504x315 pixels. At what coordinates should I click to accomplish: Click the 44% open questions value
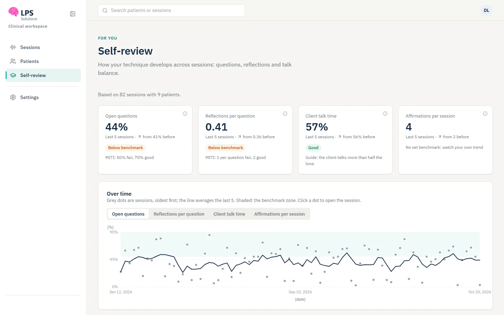coord(117,127)
